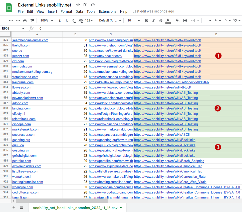Add a new sheet with the plus icon
Screen dimensions: 242x212
[x=14, y=207]
